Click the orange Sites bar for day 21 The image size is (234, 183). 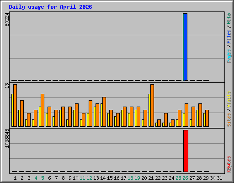(152, 105)
